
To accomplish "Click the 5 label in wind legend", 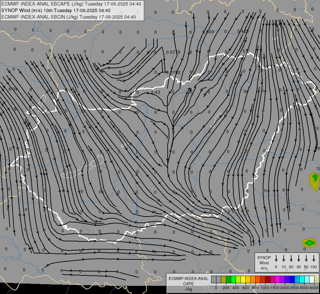I will (x=276, y=267).
